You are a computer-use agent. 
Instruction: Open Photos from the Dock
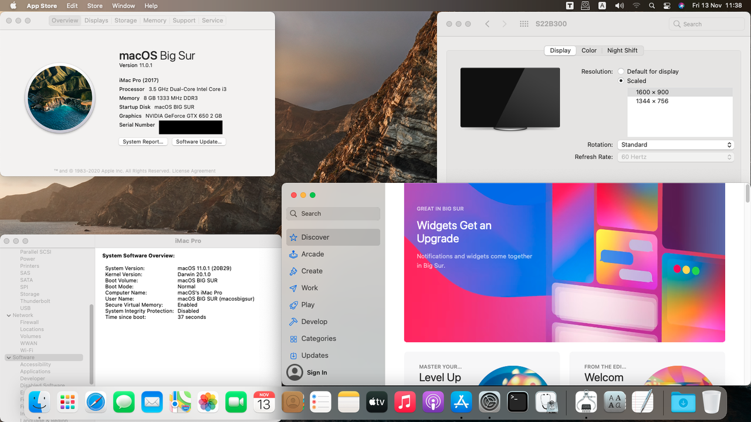pos(208,402)
